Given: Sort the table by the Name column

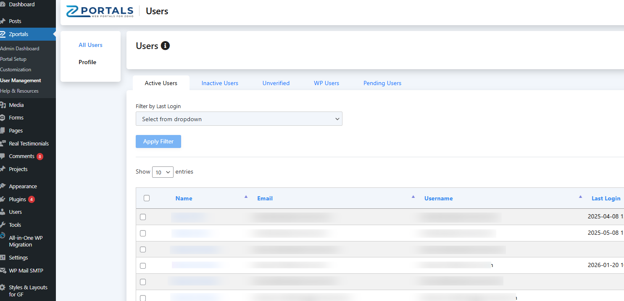Looking at the screenshot, I should 184,198.
